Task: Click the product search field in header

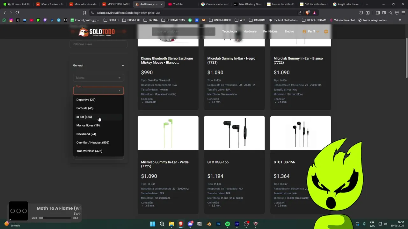Action: coord(184,31)
